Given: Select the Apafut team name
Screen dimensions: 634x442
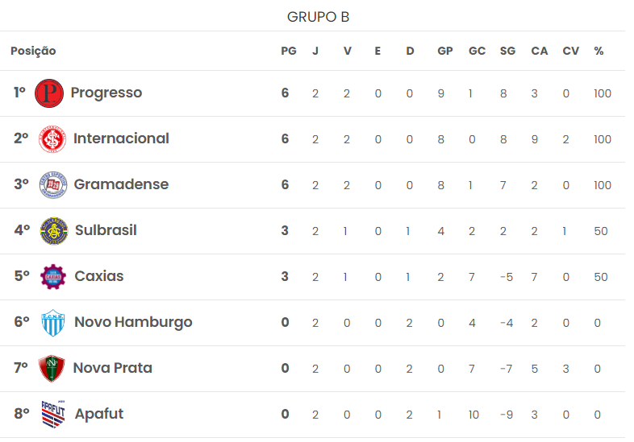Looking at the screenshot, I should [99, 414].
